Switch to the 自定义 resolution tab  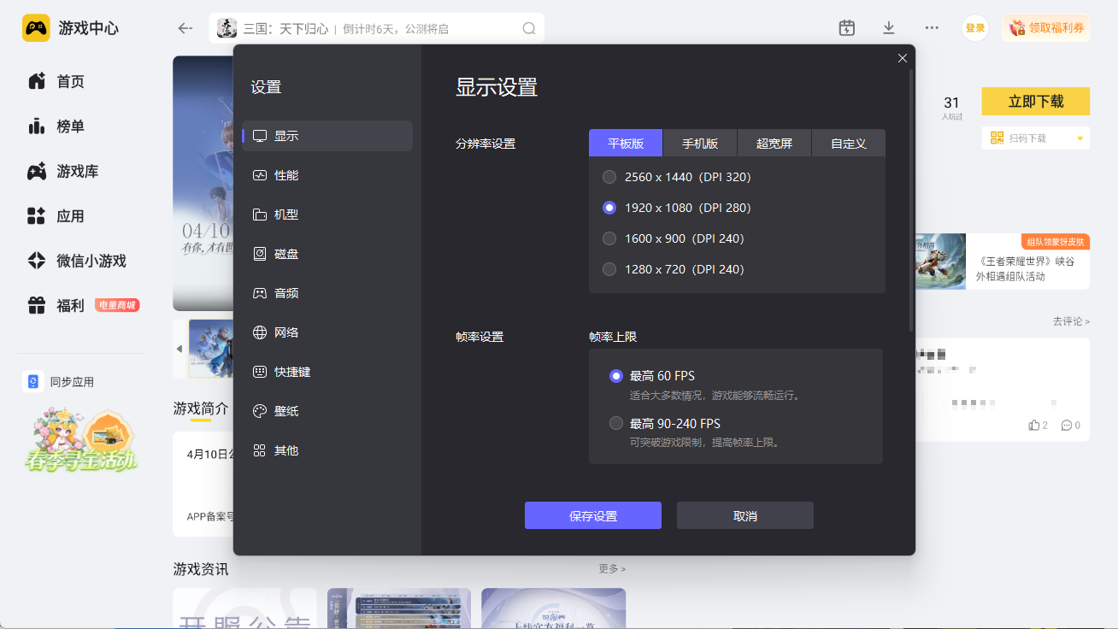coord(848,144)
